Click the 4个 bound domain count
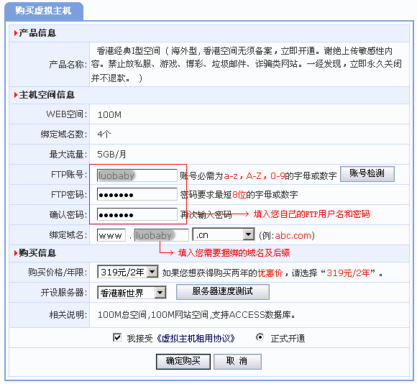The height and width of the screenshot is (384, 417). coord(104,134)
